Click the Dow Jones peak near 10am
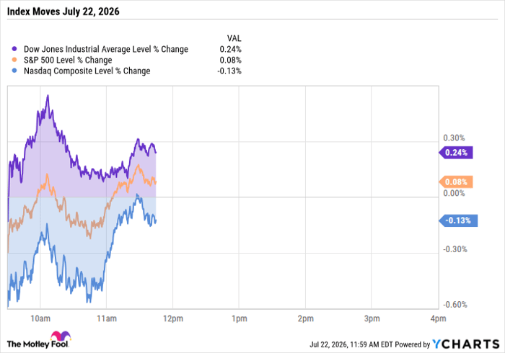Viewport: 505px width, 353px height. point(48,96)
